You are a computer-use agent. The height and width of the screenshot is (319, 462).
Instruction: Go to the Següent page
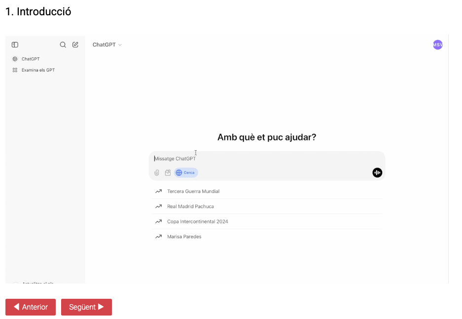click(86, 307)
